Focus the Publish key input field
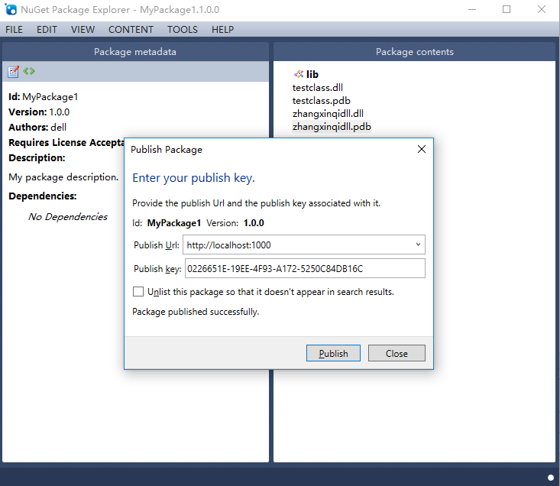The width and height of the screenshot is (560, 486). click(x=305, y=268)
